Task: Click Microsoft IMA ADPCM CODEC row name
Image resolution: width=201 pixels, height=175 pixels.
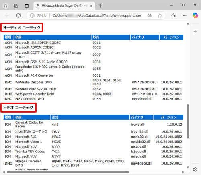Action: pyautogui.click(x=38, y=43)
